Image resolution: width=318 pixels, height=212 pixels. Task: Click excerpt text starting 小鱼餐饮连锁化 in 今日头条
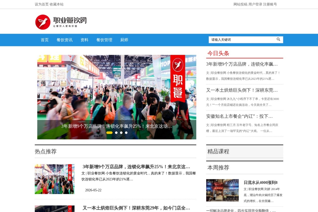click(x=243, y=76)
